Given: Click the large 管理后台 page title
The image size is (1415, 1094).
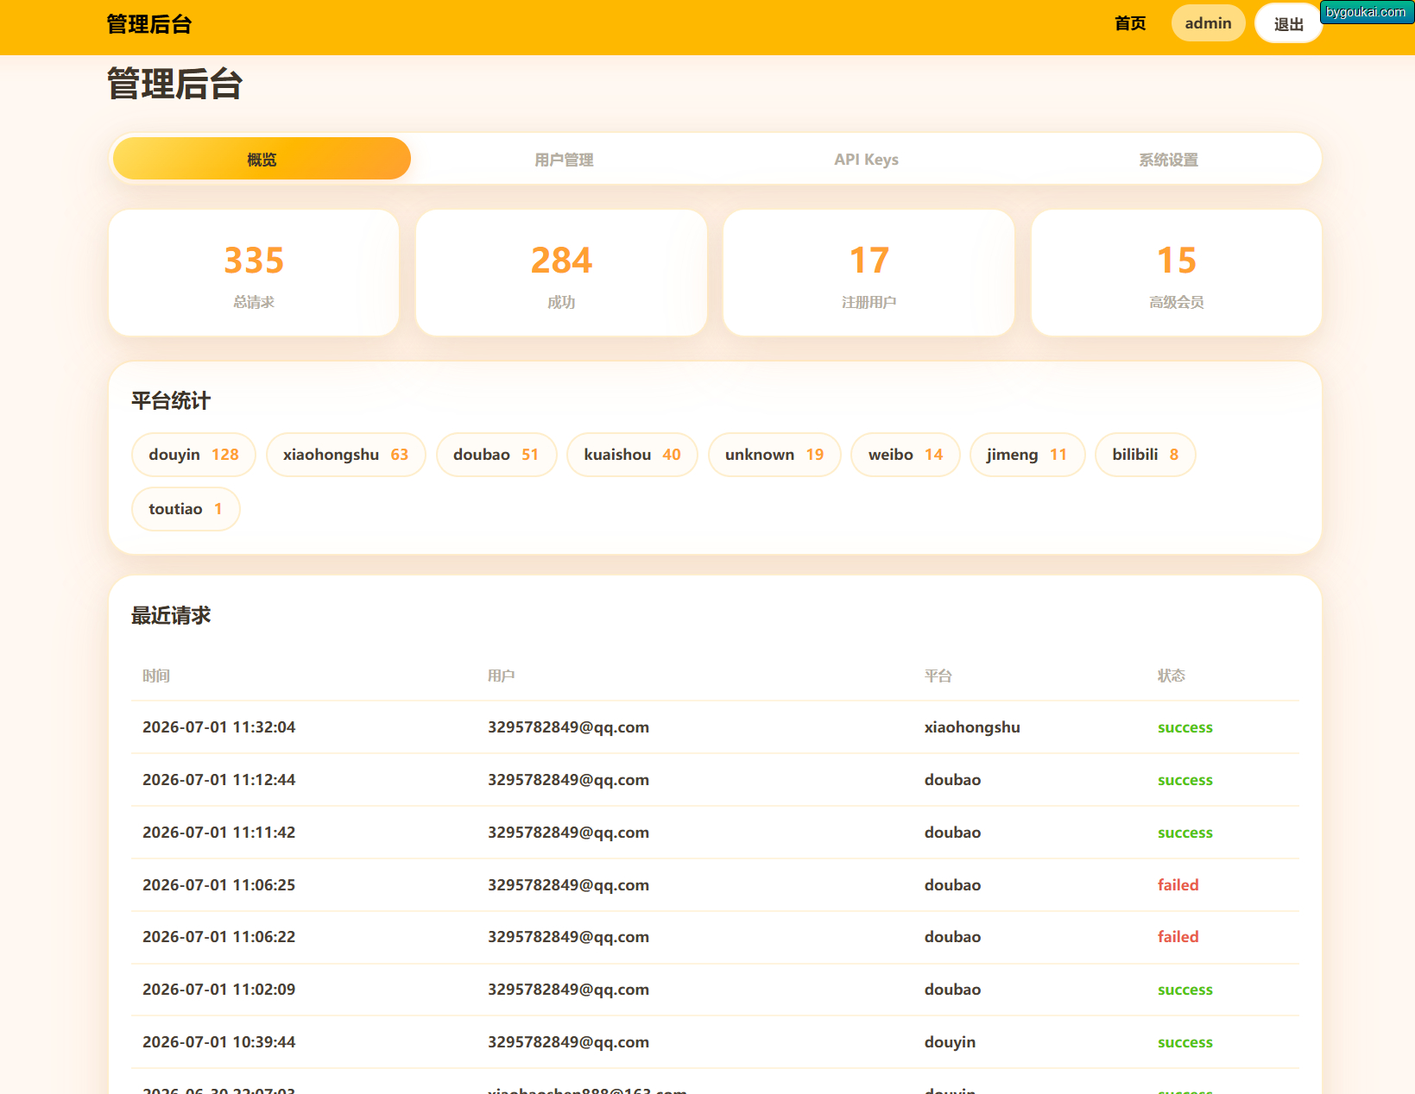Looking at the screenshot, I should 174,84.
